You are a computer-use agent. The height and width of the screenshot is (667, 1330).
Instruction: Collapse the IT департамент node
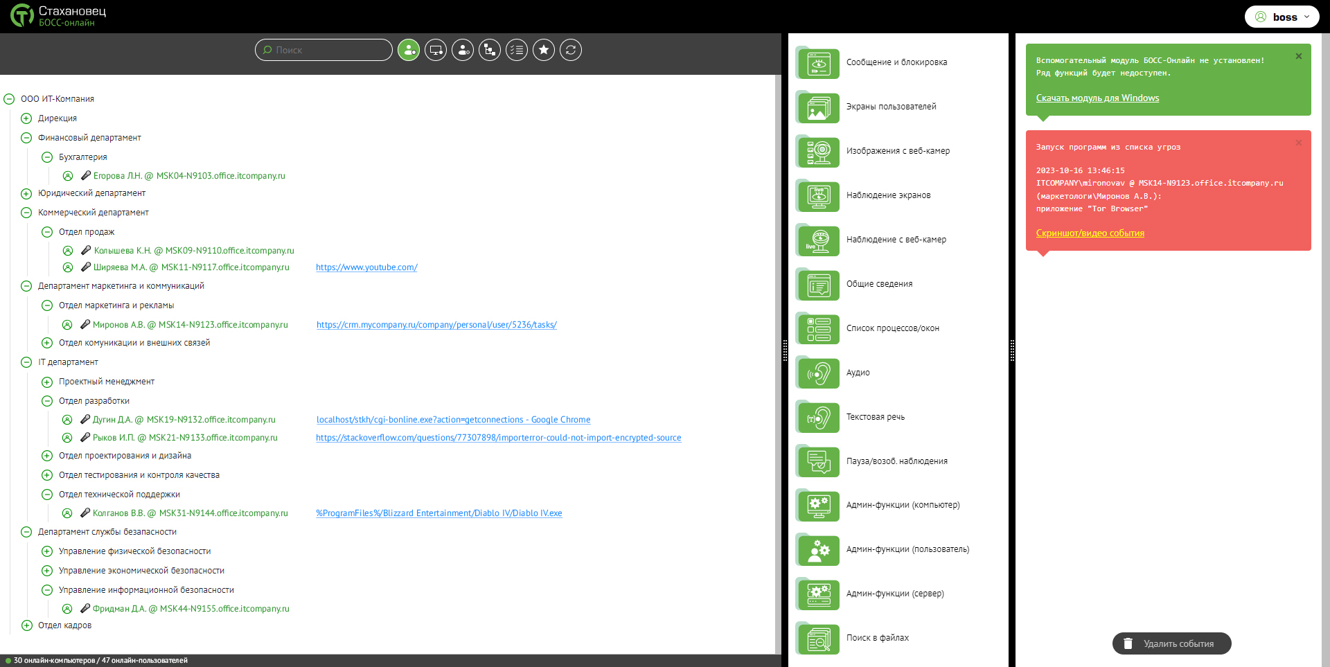[x=26, y=362]
